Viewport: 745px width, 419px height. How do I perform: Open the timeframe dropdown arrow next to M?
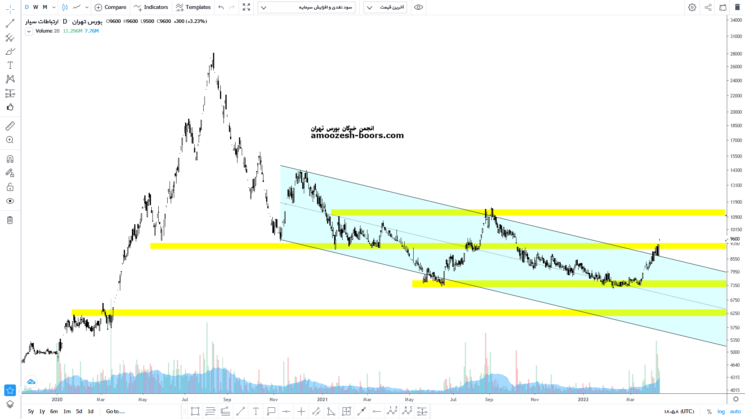54,7
